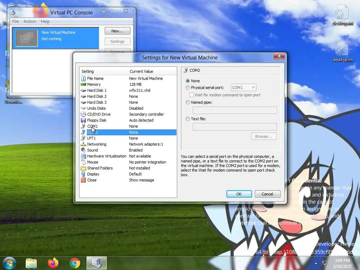The image size is (360, 270).
Task: Click the Show message value
Action: pyautogui.click(x=141, y=180)
